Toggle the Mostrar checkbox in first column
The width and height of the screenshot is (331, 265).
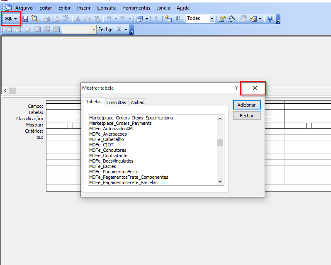pyautogui.click(x=70, y=125)
